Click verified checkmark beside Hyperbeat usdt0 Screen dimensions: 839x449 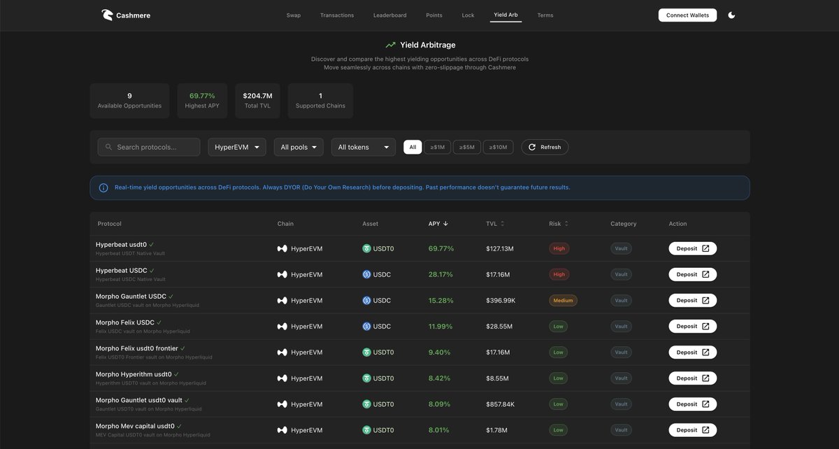tap(152, 245)
